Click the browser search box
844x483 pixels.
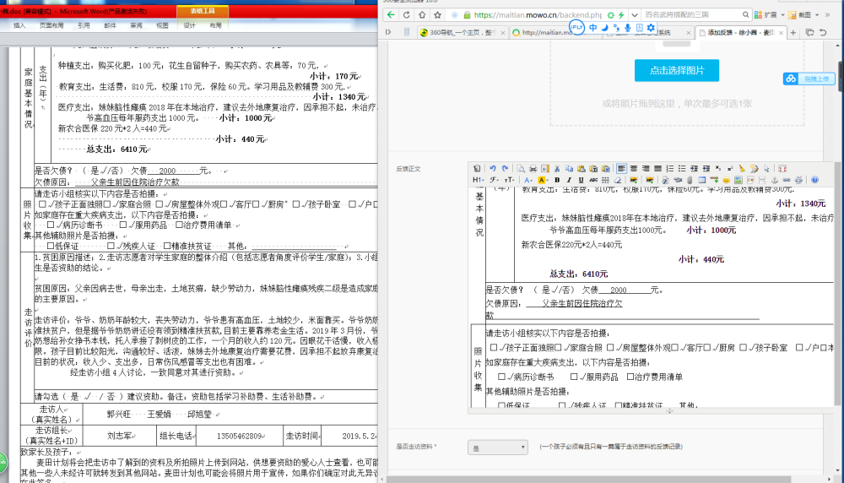pos(692,15)
